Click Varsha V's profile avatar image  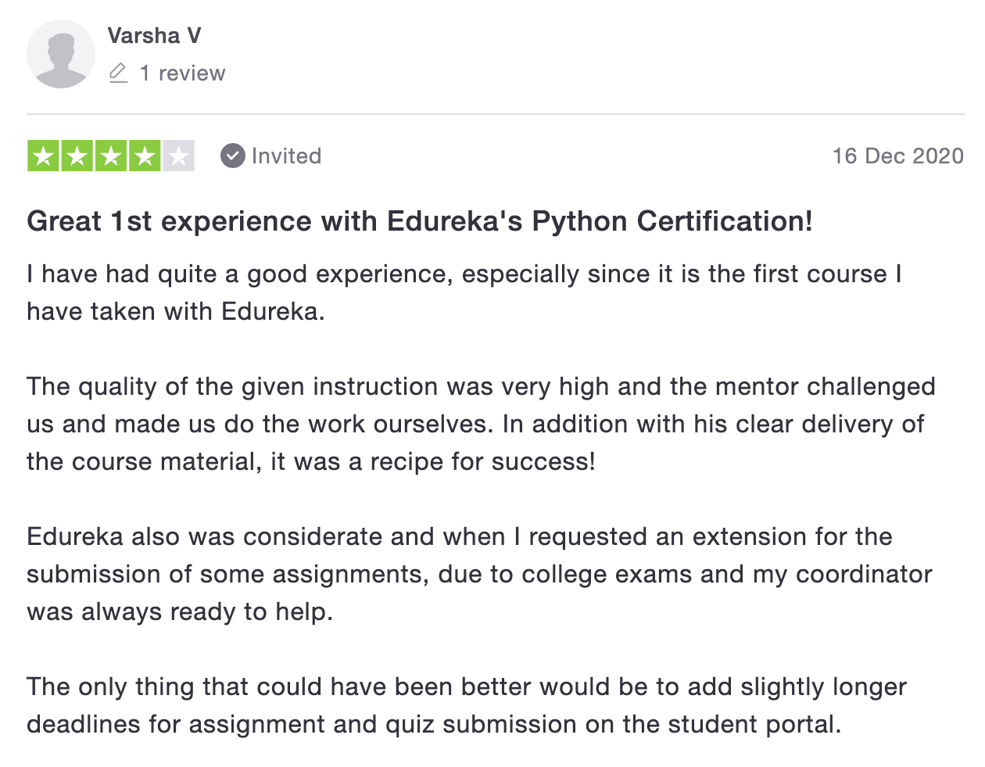tap(60, 54)
